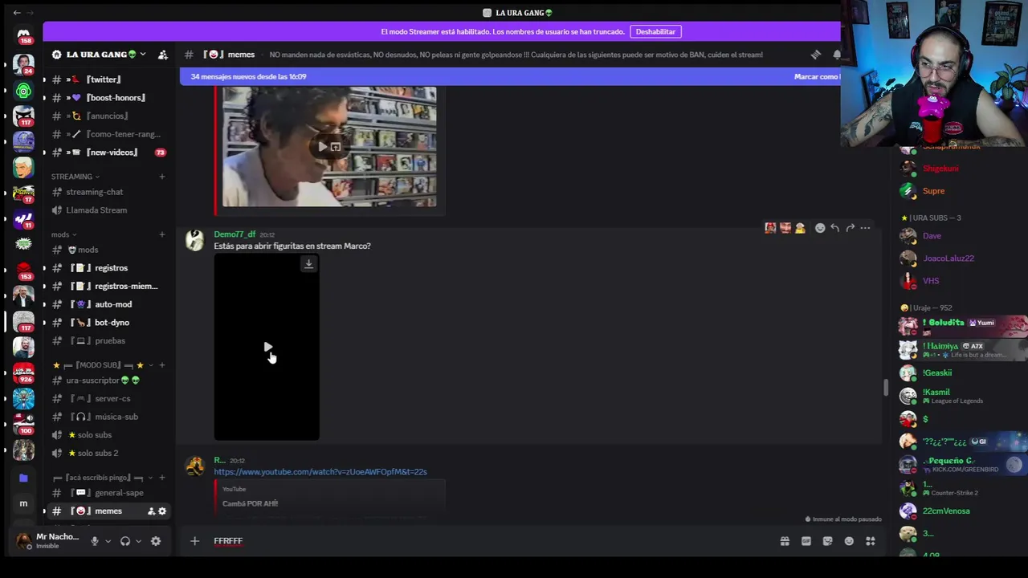1028x578 pixels.
Task: Open the pinned messages pin icon
Action: pos(816,55)
